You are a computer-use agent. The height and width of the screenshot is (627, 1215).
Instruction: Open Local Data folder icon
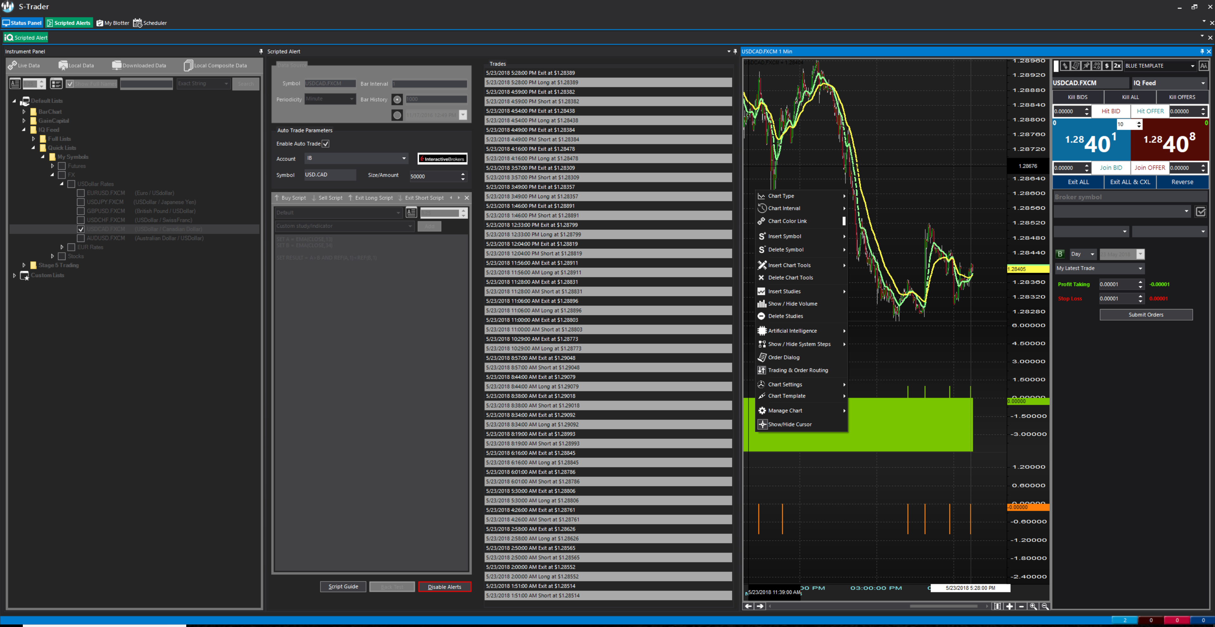[x=63, y=66]
